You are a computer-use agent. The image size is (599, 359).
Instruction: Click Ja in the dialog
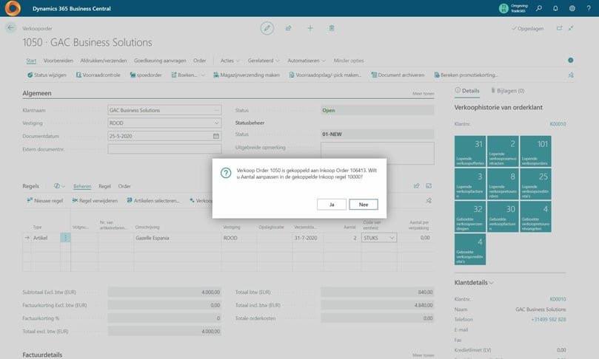click(332, 205)
